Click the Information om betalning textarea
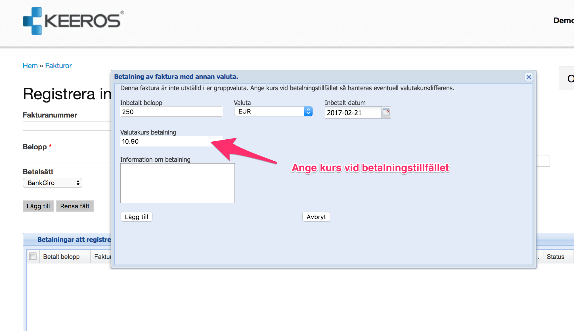Screen dimensions: 574x331 pyautogui.click(x=177, y=183)
